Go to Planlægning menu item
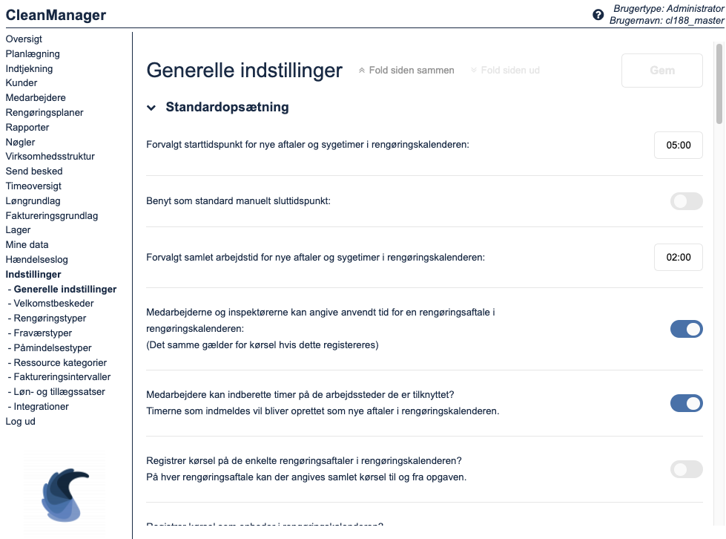This screenshot has width=726, height=539. pos(33,53)
